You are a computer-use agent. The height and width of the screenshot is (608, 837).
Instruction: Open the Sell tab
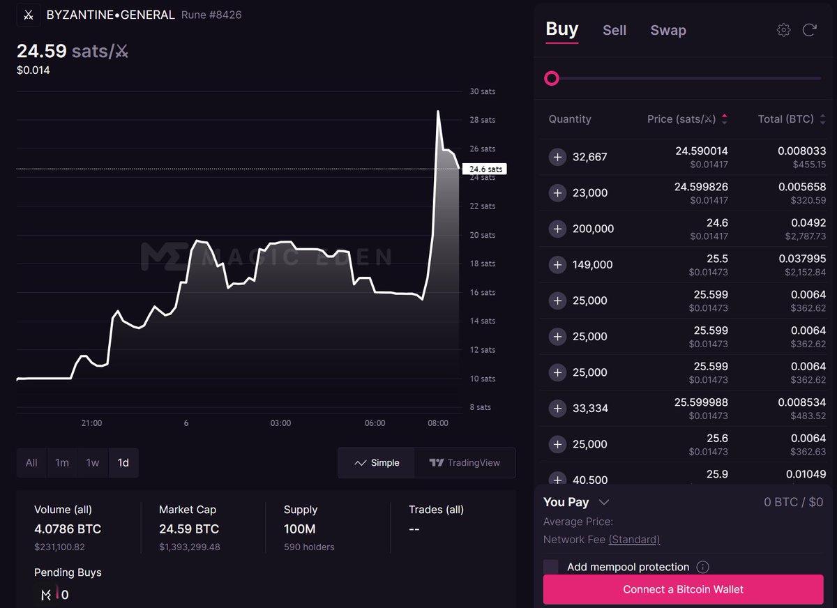(614, 30)
